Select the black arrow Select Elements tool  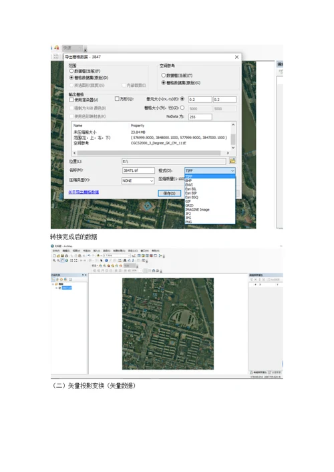pos(102,260)
